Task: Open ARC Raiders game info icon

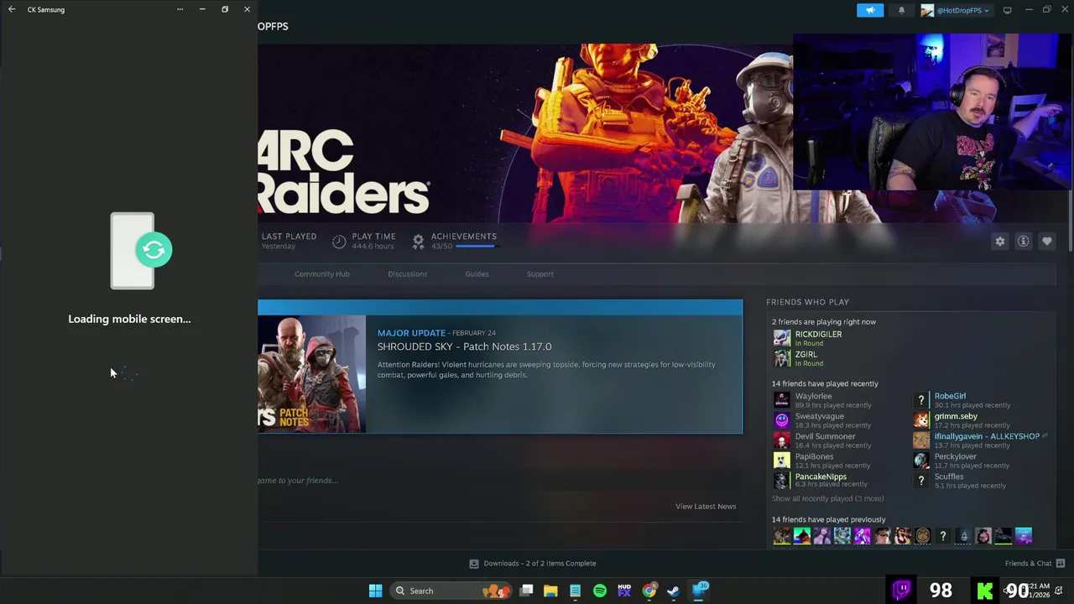Action: pyautogui.click(x=1023, y=242)
